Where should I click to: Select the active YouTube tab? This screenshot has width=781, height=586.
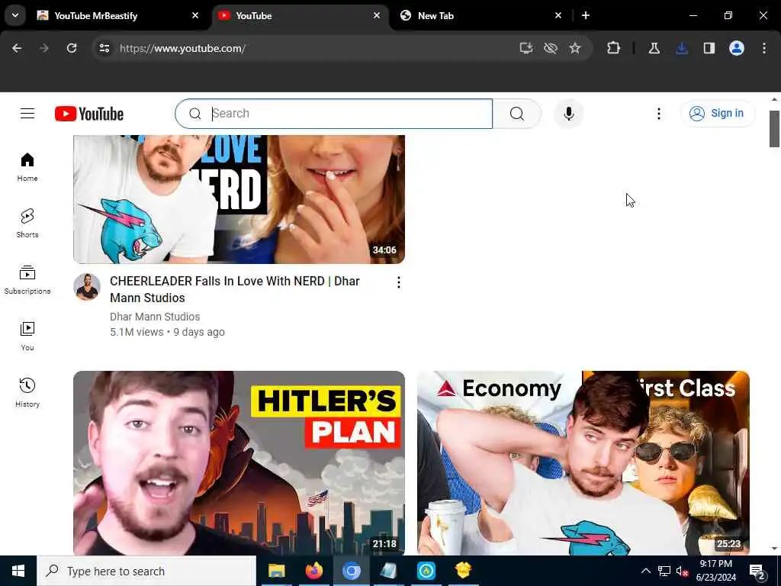300,15
